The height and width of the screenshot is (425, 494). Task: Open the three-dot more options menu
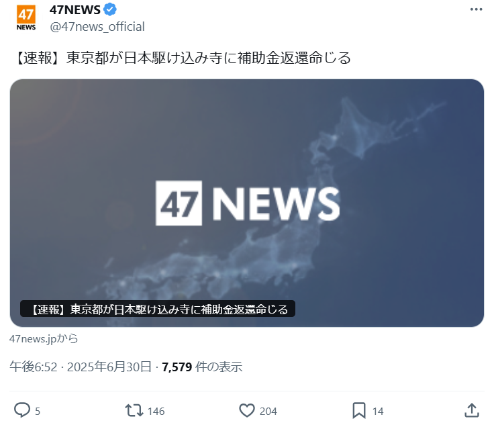476,9
